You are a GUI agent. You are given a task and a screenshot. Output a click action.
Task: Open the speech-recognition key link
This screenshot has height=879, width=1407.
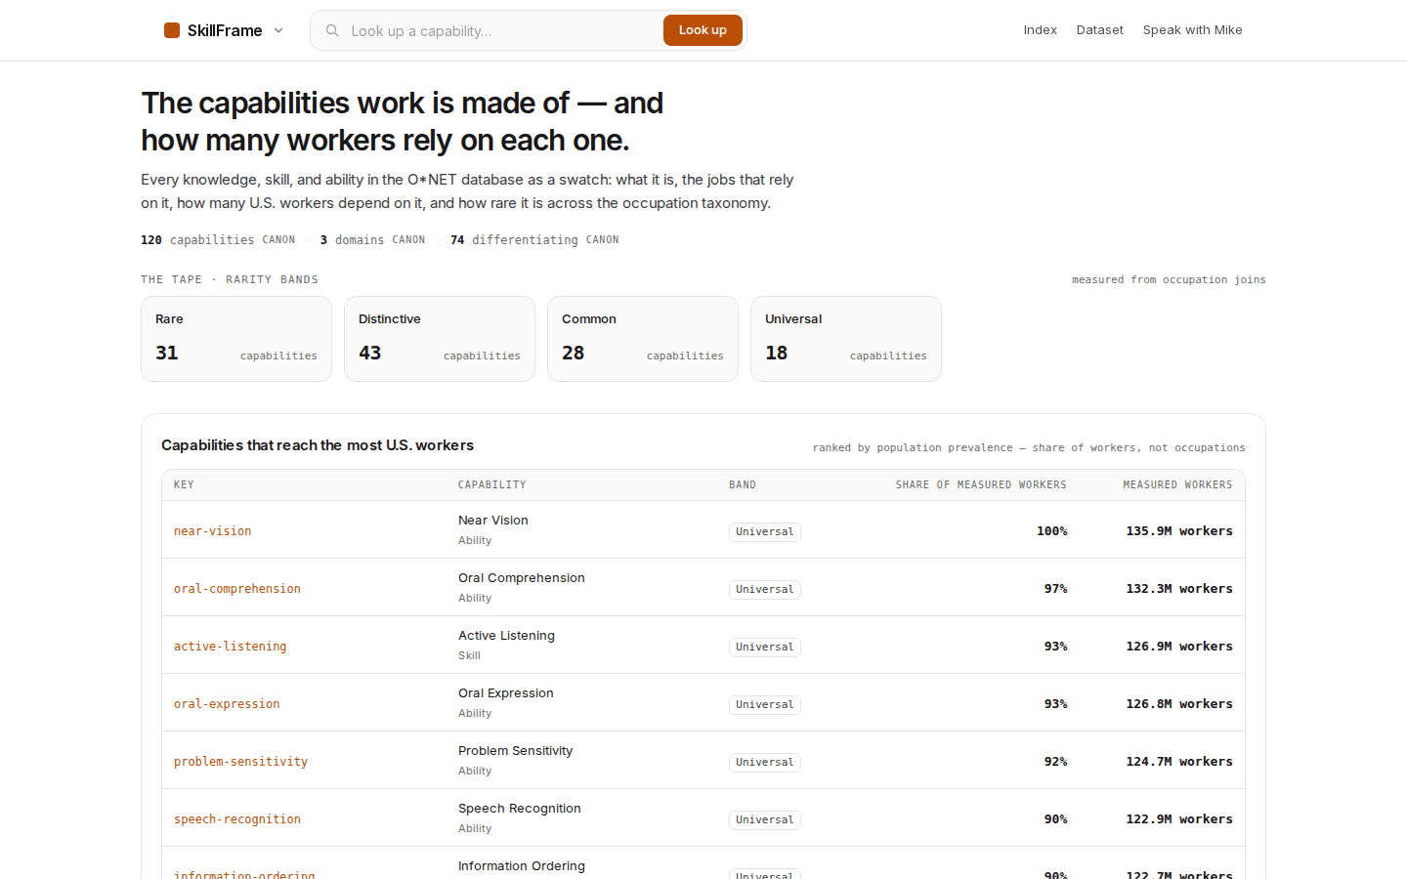[x=237, y=819]
